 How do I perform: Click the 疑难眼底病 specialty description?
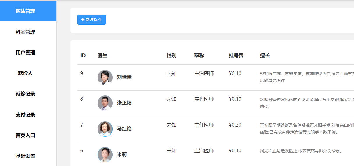pos(307,77)
